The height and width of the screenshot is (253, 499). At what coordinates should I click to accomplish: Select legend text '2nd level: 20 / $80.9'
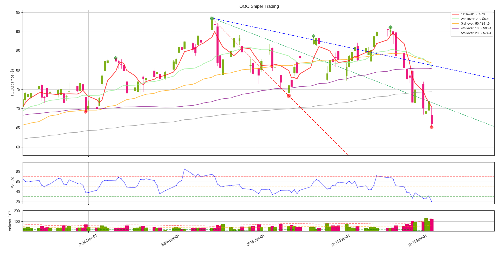[476, 19]
